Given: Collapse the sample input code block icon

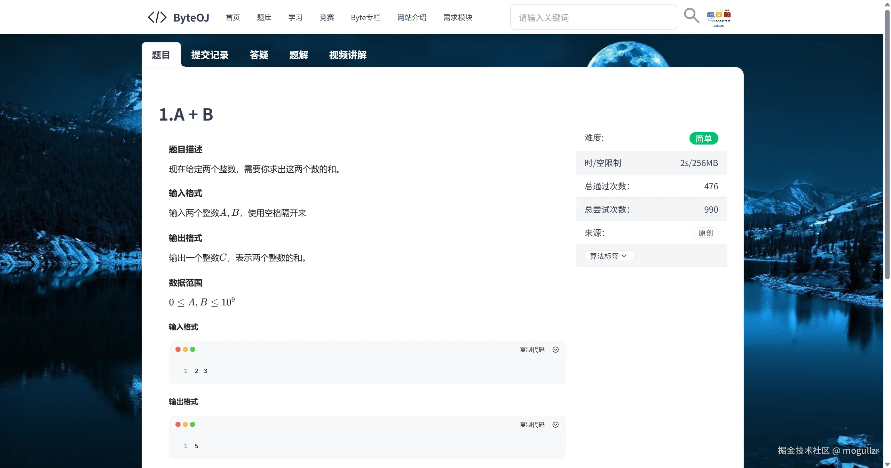Looking at the screenshot, I should (555, 350).
